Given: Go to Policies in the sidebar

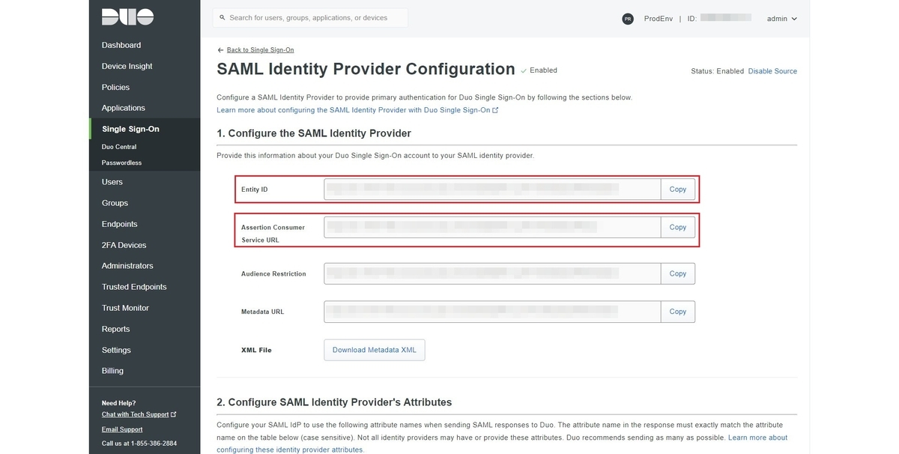Looking at the screenshot, I should tap(116, 87).
